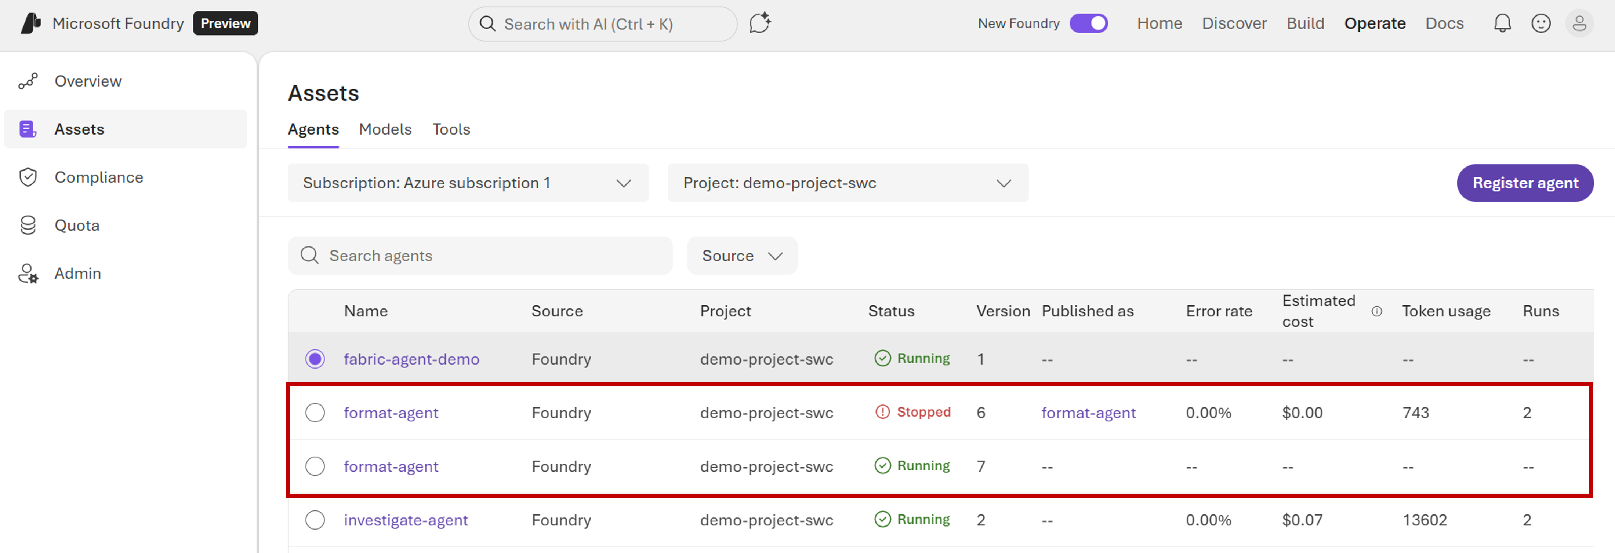Click the Compliance shield icon
The width and height of the screenshot is (1615, 553).
click(x=28, y=177)
